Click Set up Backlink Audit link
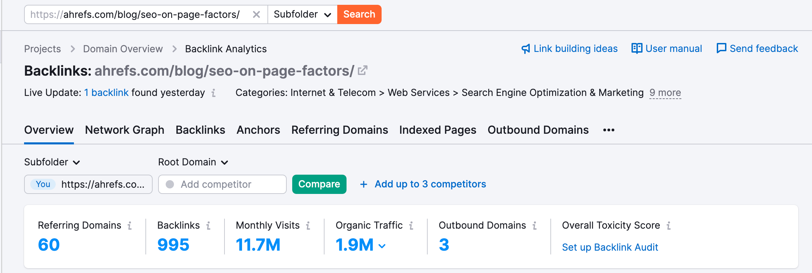Image resolution: width=812 pixels, height=273 pixels. point(610,247)
